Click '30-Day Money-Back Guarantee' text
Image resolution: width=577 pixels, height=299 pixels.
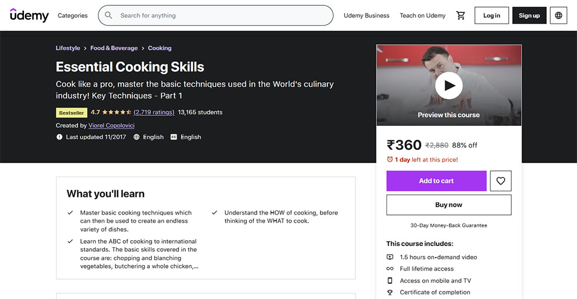tap(449, 226)
